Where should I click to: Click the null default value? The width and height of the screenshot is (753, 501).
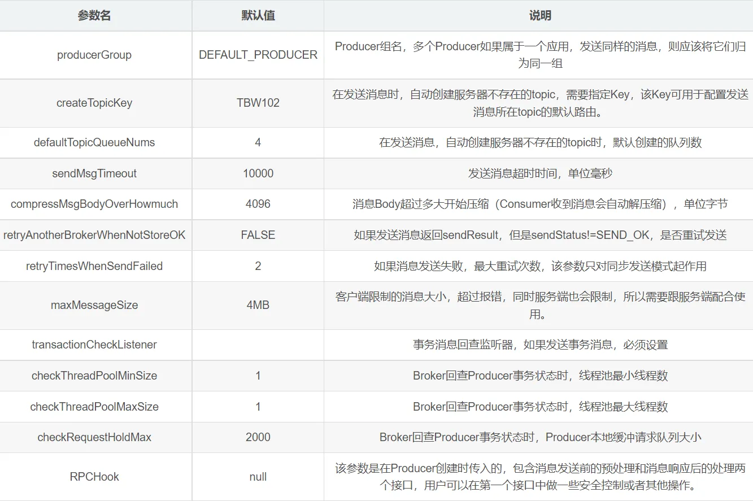click(258, 477)
